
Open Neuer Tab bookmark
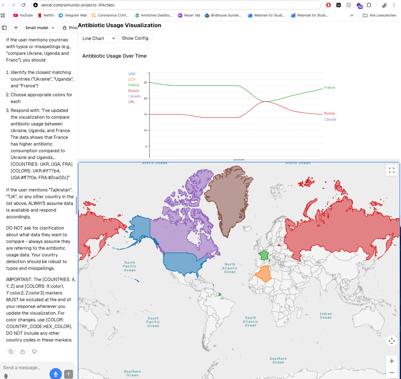tap(189, 15)
